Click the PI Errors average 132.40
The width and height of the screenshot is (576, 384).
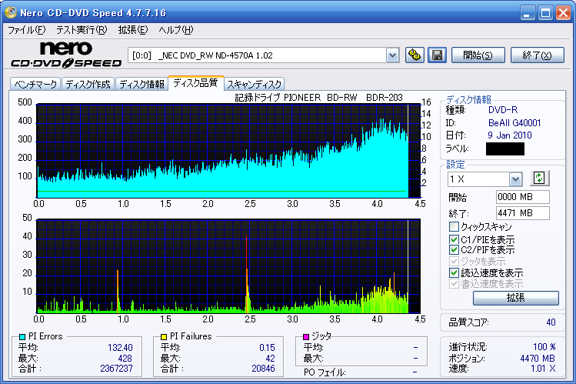click(120, 348)
